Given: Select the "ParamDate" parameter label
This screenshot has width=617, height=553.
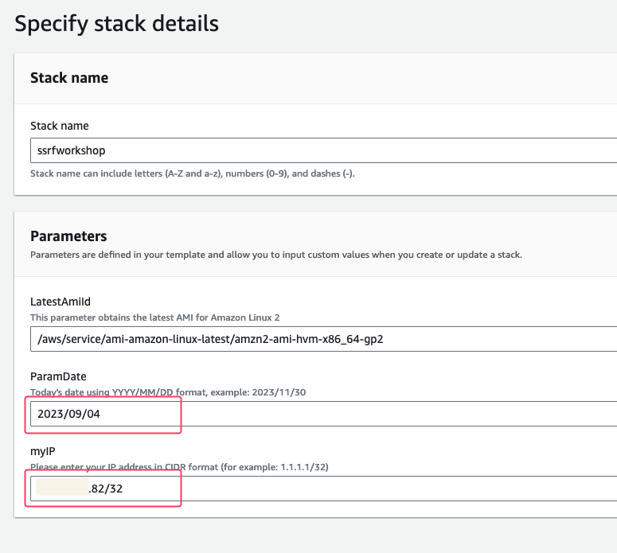Looking at the screenshot, I should coord(58,376).
